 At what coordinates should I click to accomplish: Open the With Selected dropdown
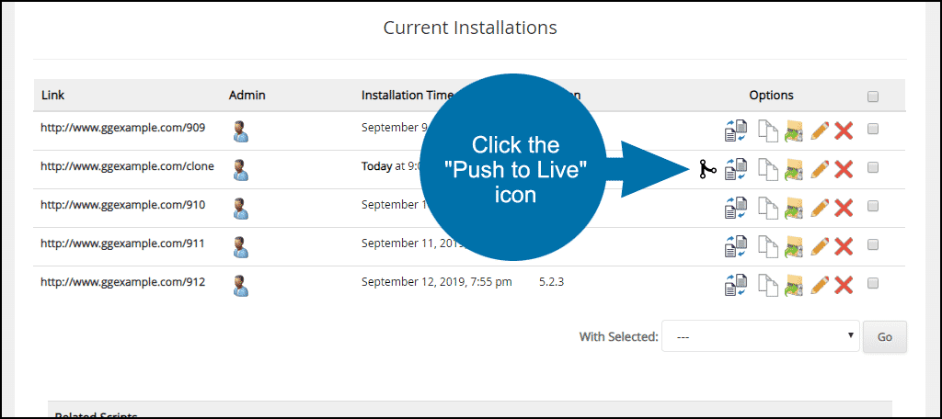point(760,336)
